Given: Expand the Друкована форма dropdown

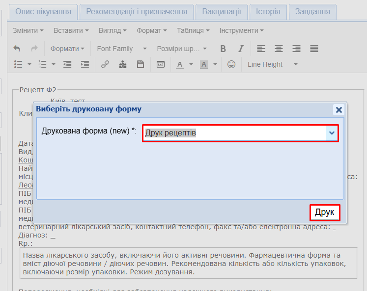Looking at the screenshot, I should pyautogui.click(x=332, y=133).
